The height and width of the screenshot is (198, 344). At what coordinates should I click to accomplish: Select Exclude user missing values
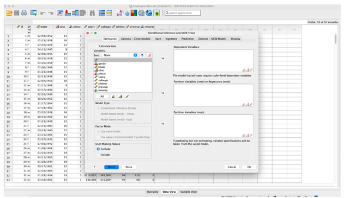coord(98,149)
